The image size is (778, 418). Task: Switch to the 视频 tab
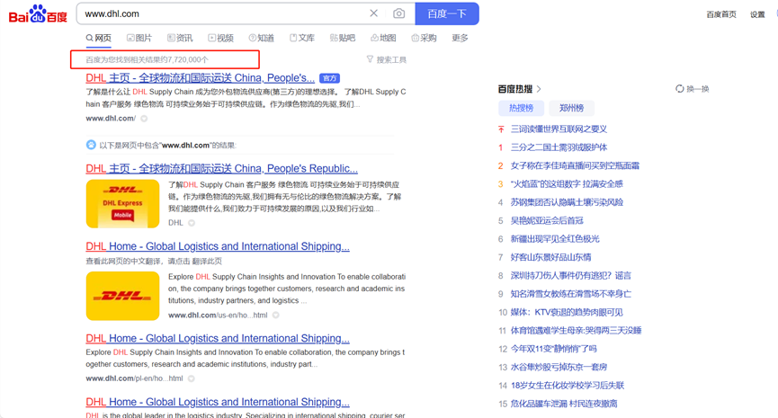tap(220, 38)
